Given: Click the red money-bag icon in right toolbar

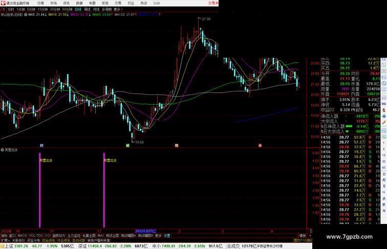Looking at the screenshot, I should pos(384,110).
